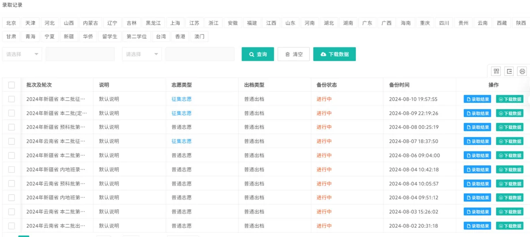Screen dimensions: 530x237
Task: Click the export table icon
Action: pyautogui.click(x=510, y=71)
